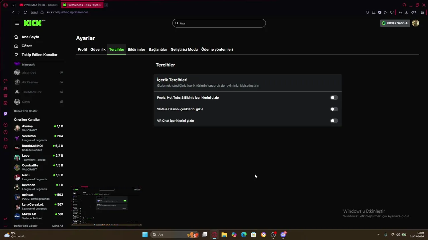428x240 pixels.
Task: Click the KICKs Satın Al button
Action: pyautogui.click(x=395, y=23)
